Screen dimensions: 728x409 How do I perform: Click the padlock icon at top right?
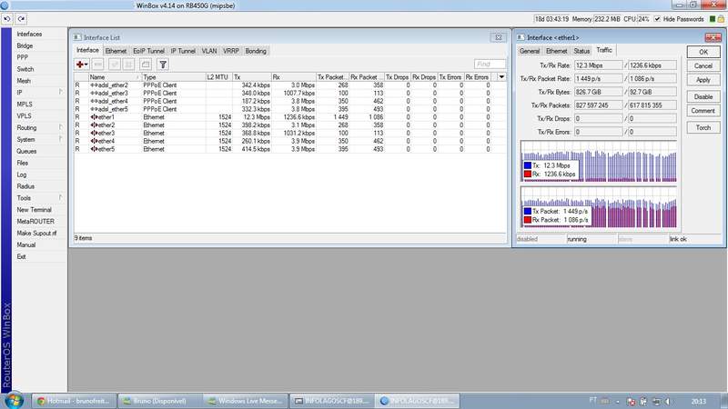(721, 19)
